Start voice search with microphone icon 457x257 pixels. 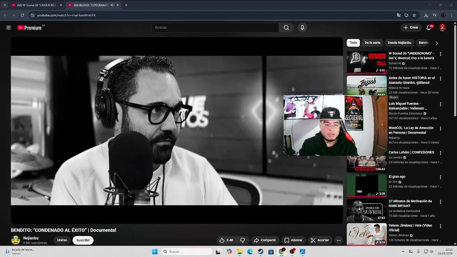(x=302, y=27)
